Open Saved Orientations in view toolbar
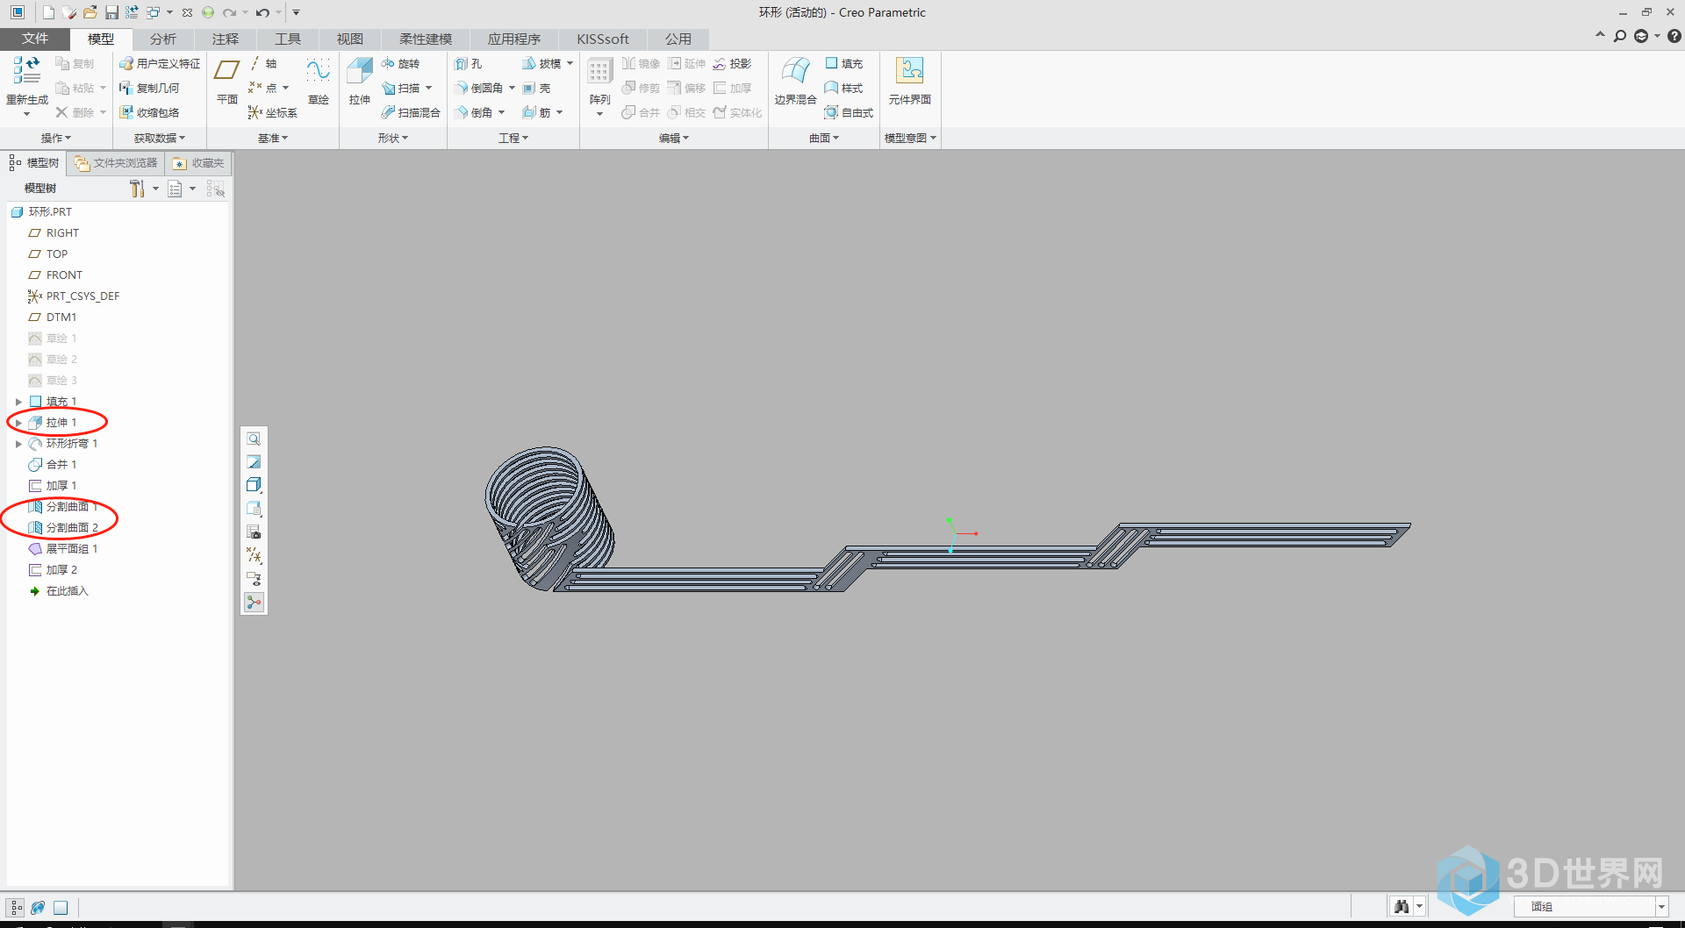The width and height of the screenshot is (1685, 928). tap(254, 509)
